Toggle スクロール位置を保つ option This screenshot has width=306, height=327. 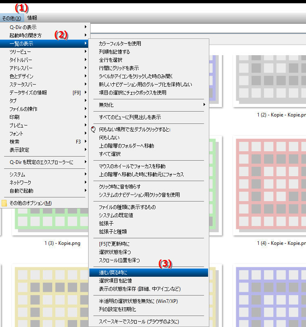[x=149, y=260]
